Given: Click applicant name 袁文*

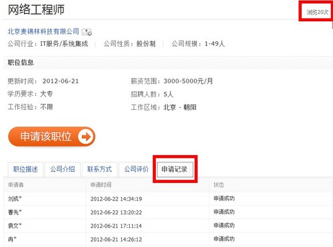Looking at the screenshot, I should pyautogui.click(x=15, y=226).
